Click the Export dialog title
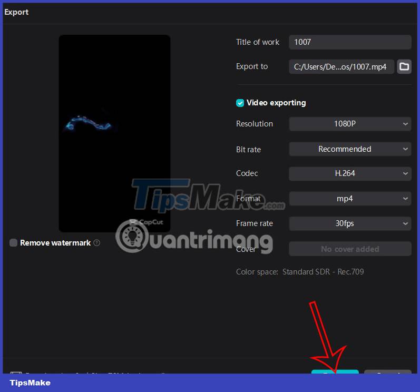Screen dimensions: 420x392 click(x=16, y=12)
